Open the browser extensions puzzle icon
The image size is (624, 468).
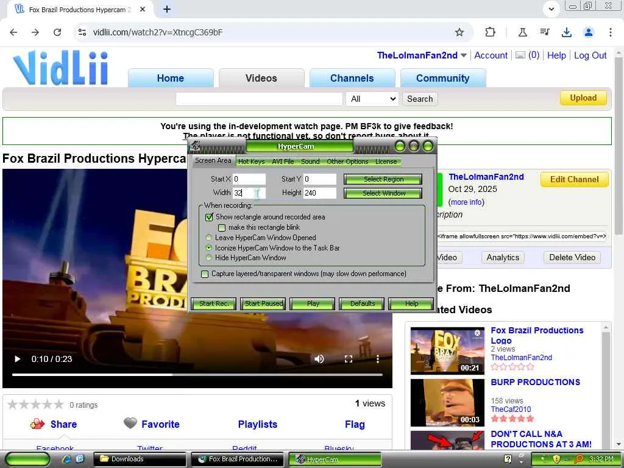(x=491, y=32)
